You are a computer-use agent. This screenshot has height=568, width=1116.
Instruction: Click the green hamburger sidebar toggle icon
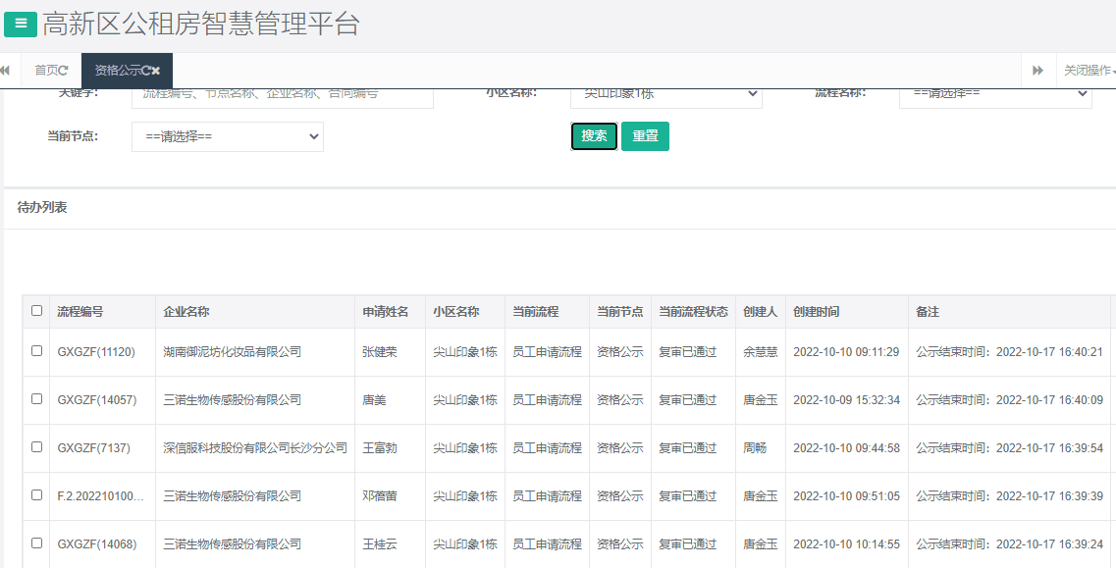(20, 23)
